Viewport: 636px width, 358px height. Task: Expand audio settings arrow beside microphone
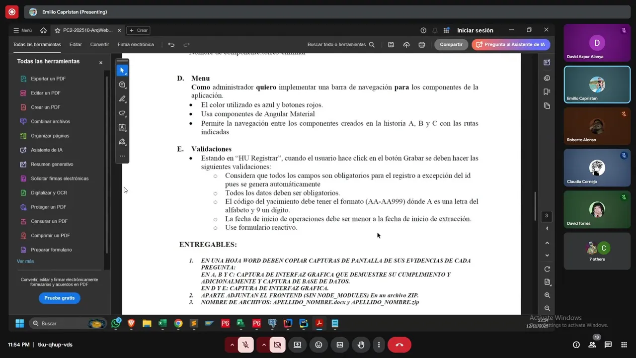pyautogui.click(x=232, y=345)
